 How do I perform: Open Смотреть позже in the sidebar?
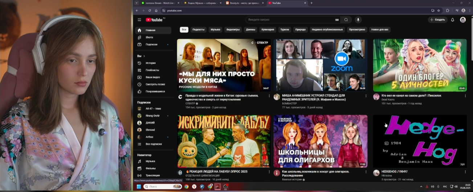153,84
